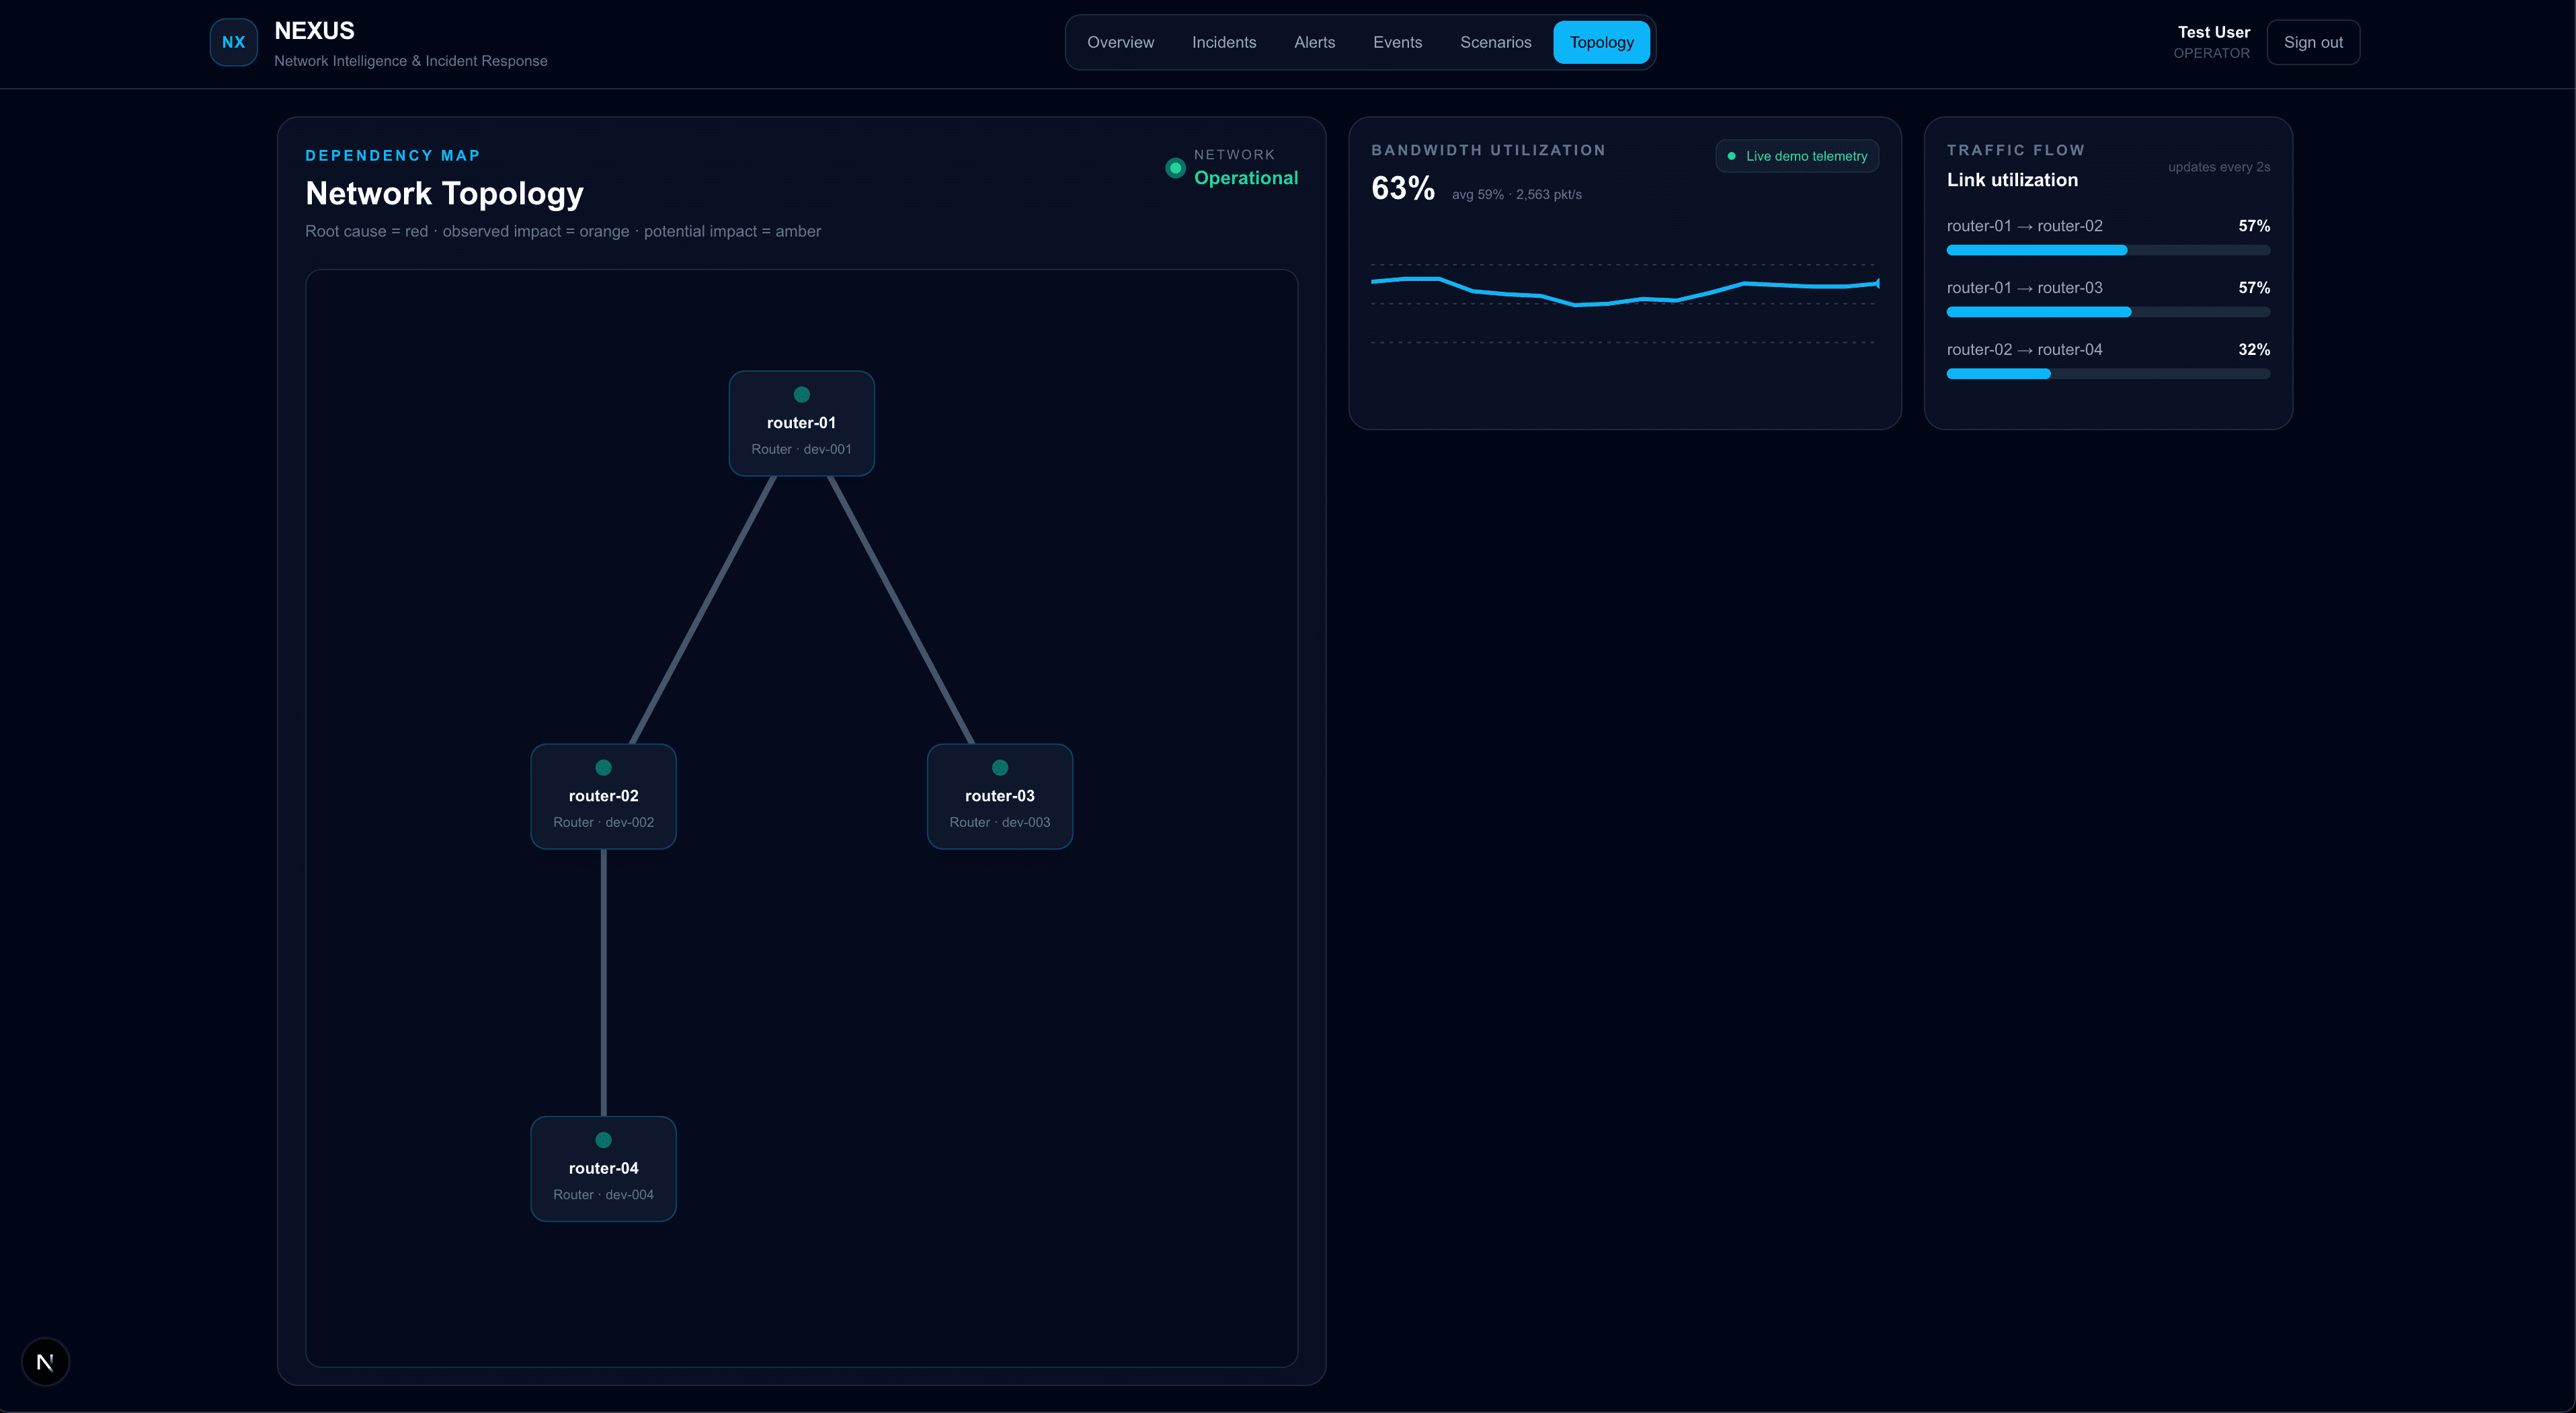This screenshot has width=2576, height=1413.
Task: Click router-01 → router-02 utilization bar
Action: (2108, 250)
